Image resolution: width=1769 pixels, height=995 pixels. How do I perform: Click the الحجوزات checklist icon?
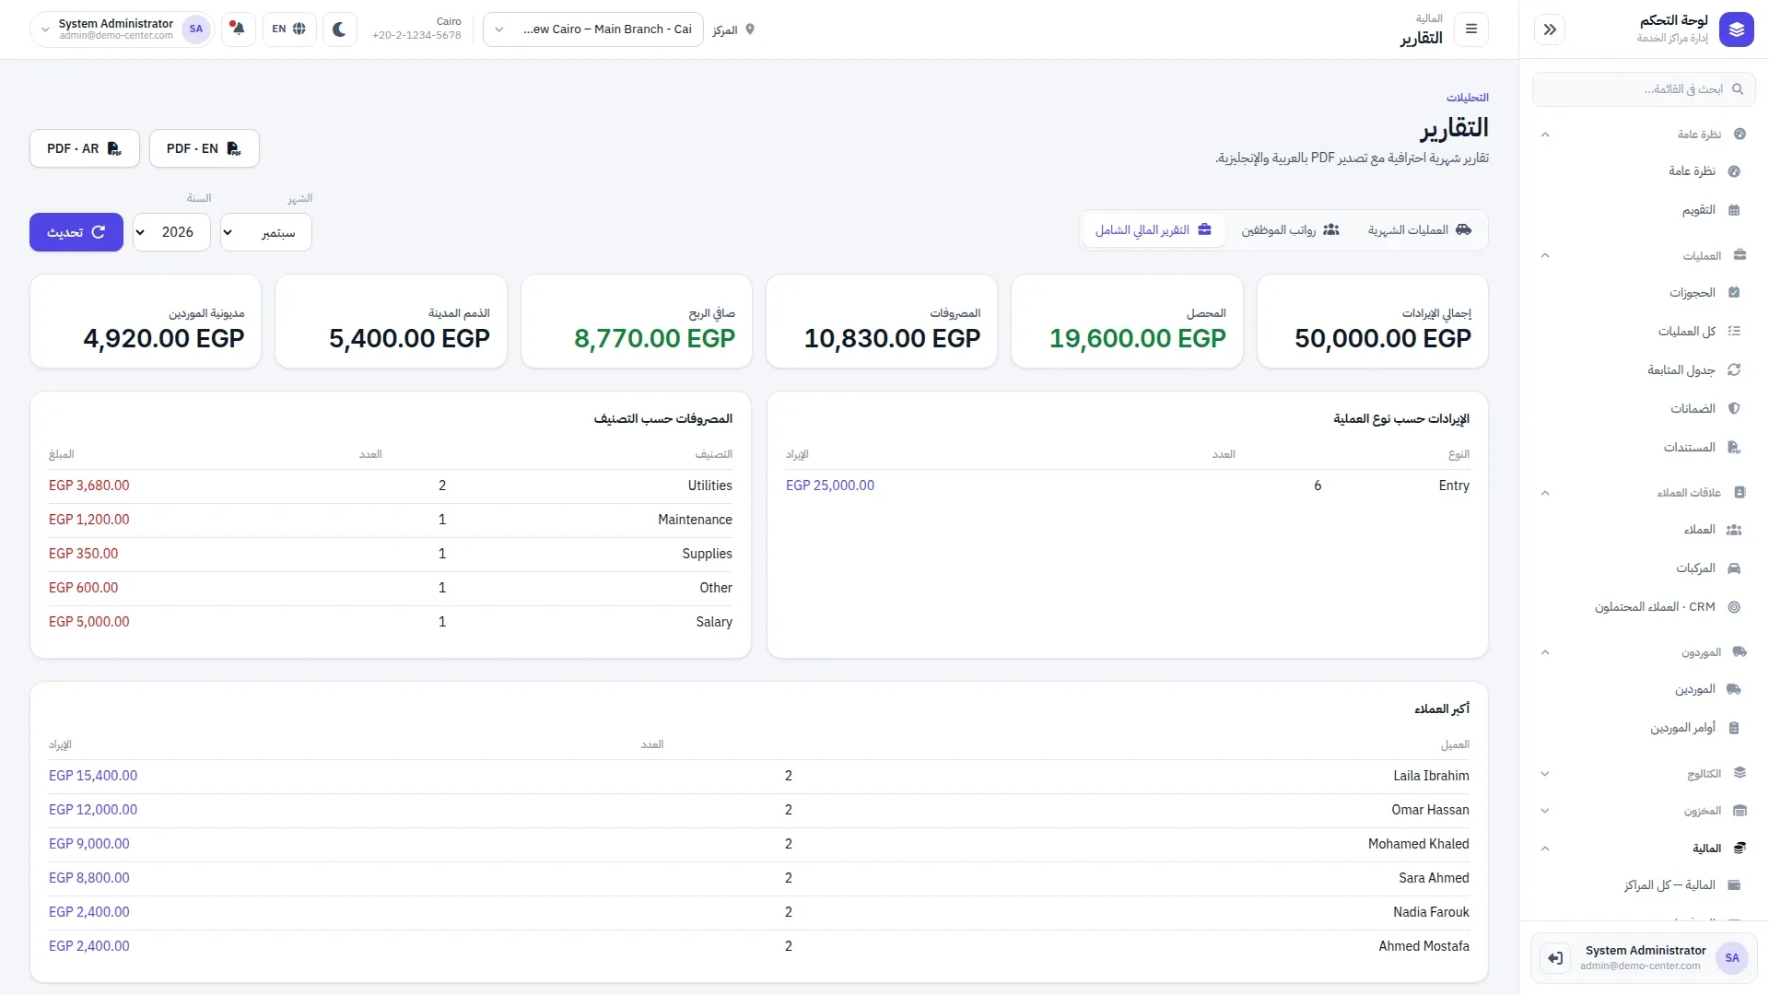(1734, 293)
